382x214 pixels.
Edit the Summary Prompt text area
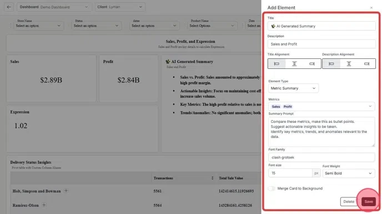tap(321, 132)
